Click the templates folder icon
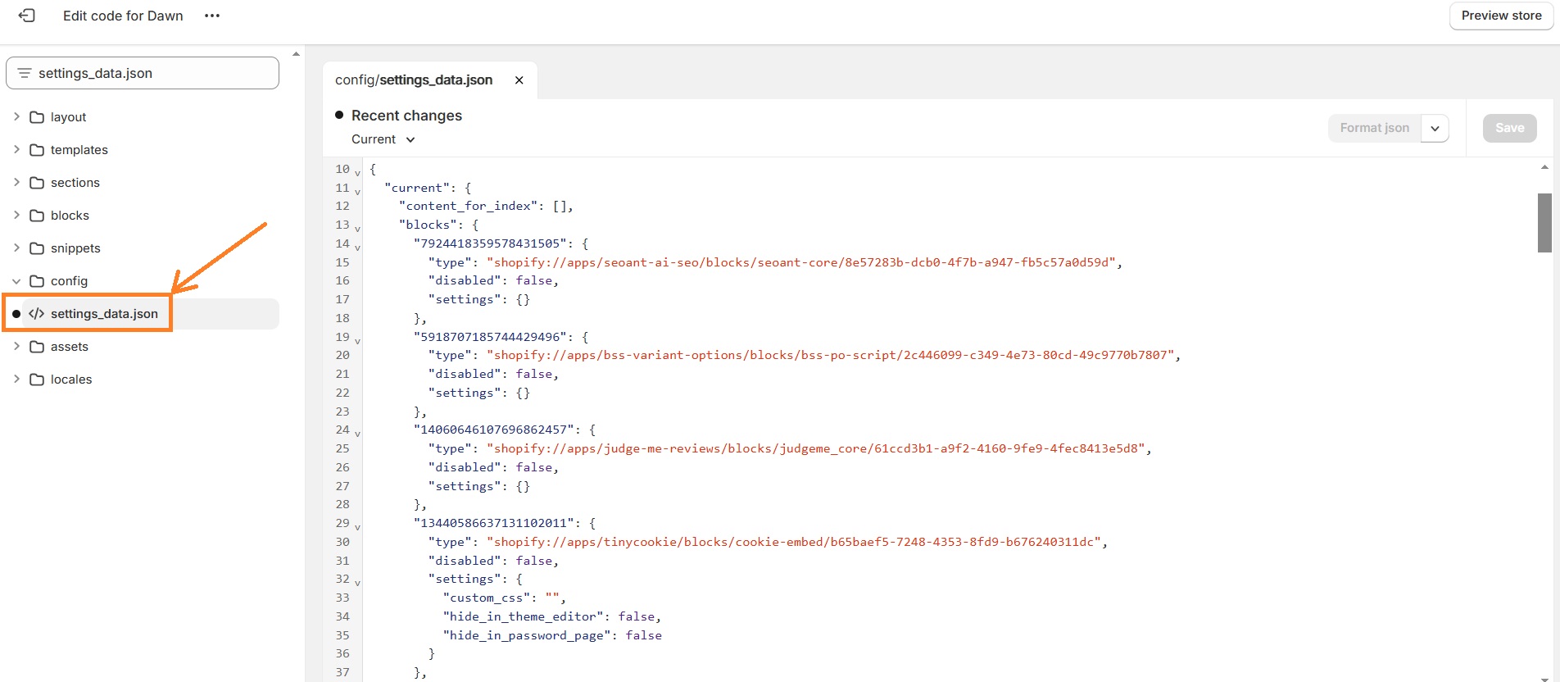This screenshot has width=1560, height=682. pyautogui.click(x=37, y=150)
